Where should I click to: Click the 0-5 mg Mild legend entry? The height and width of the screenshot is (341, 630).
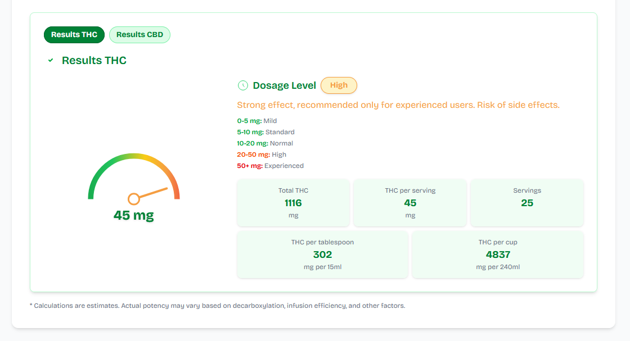pyautogui.click(x=257, y=121)
